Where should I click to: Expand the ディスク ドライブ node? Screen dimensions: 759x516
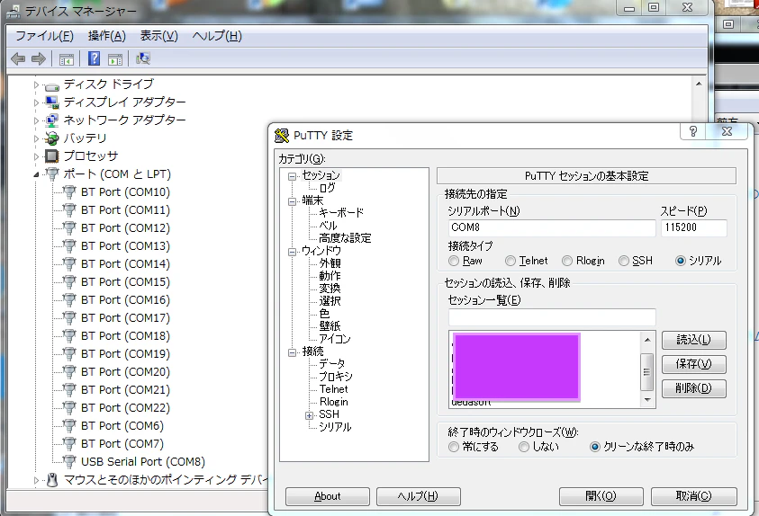[x=36, y=85]
